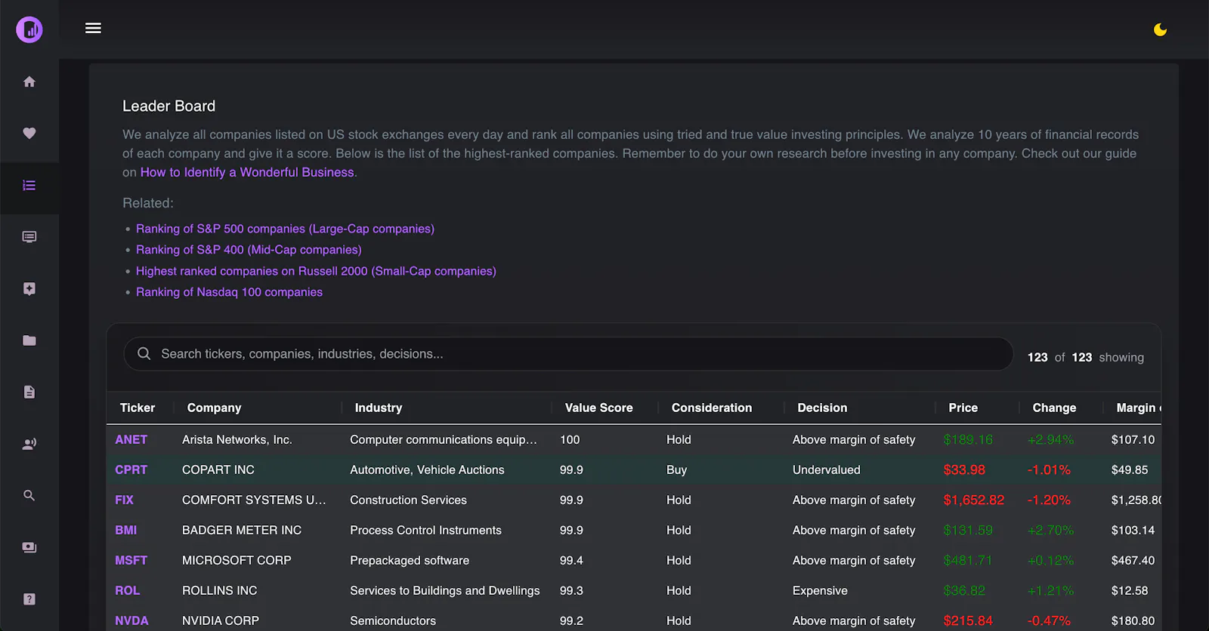Open Ranking of Nasdaq 100 companies link
Screen dimensions: 1209x631
(229, 292)
